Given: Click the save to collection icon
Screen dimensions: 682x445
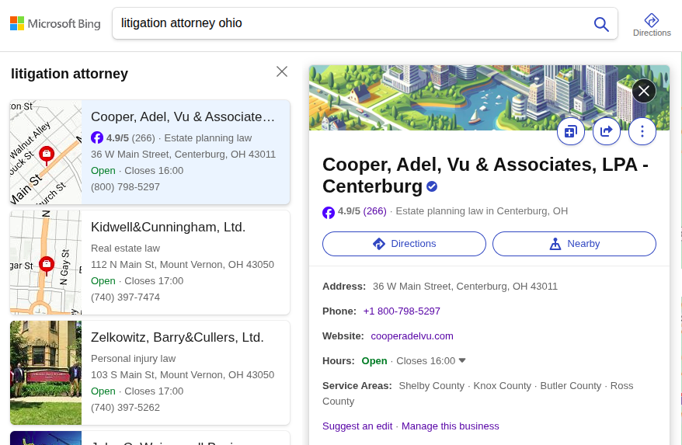Looking at the screenshot, I should click(571, 131).
